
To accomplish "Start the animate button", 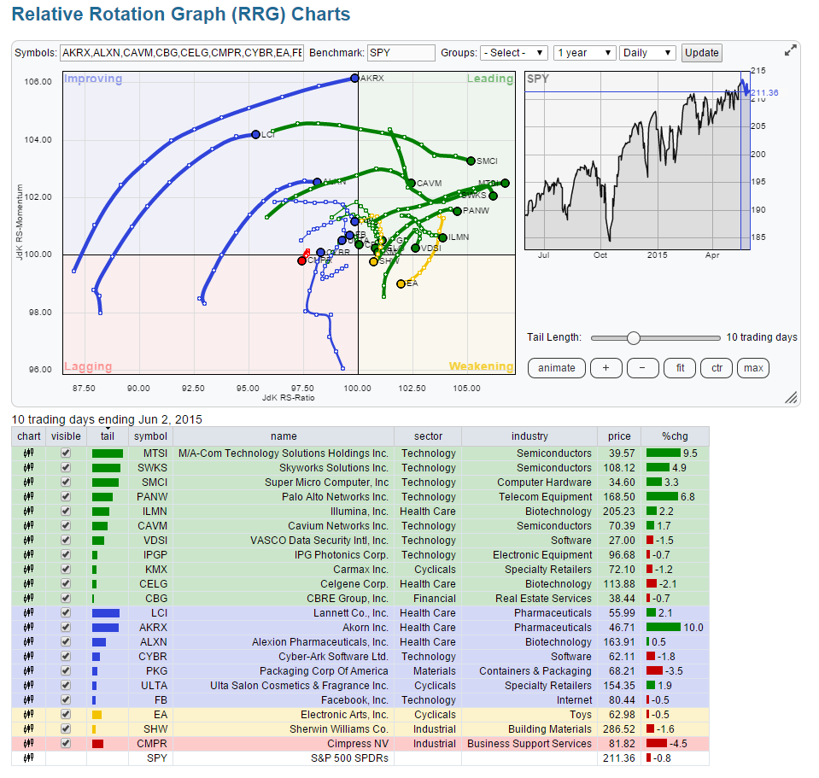I will click(557, 368).
